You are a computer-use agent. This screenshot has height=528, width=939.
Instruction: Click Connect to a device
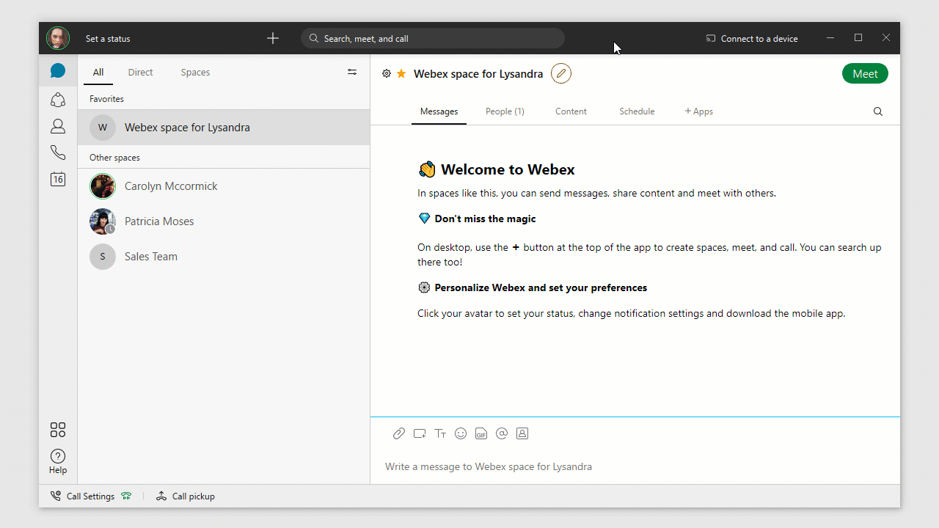752,39
